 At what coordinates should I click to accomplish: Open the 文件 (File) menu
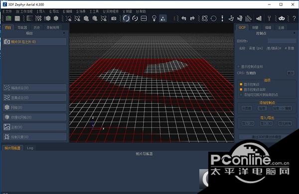point(7,11)
